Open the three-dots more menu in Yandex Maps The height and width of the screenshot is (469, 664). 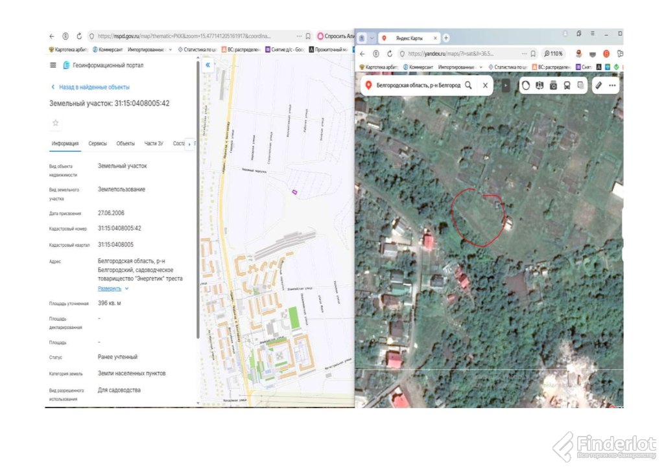[612, 86]
